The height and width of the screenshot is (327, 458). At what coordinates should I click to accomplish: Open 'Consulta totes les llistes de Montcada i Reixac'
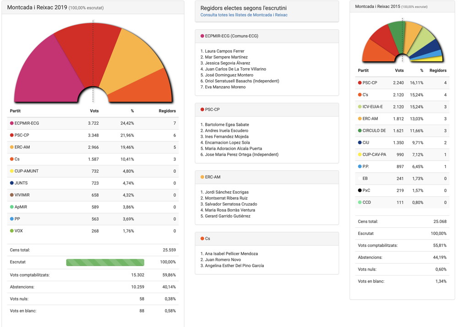(x=244, y=15)
